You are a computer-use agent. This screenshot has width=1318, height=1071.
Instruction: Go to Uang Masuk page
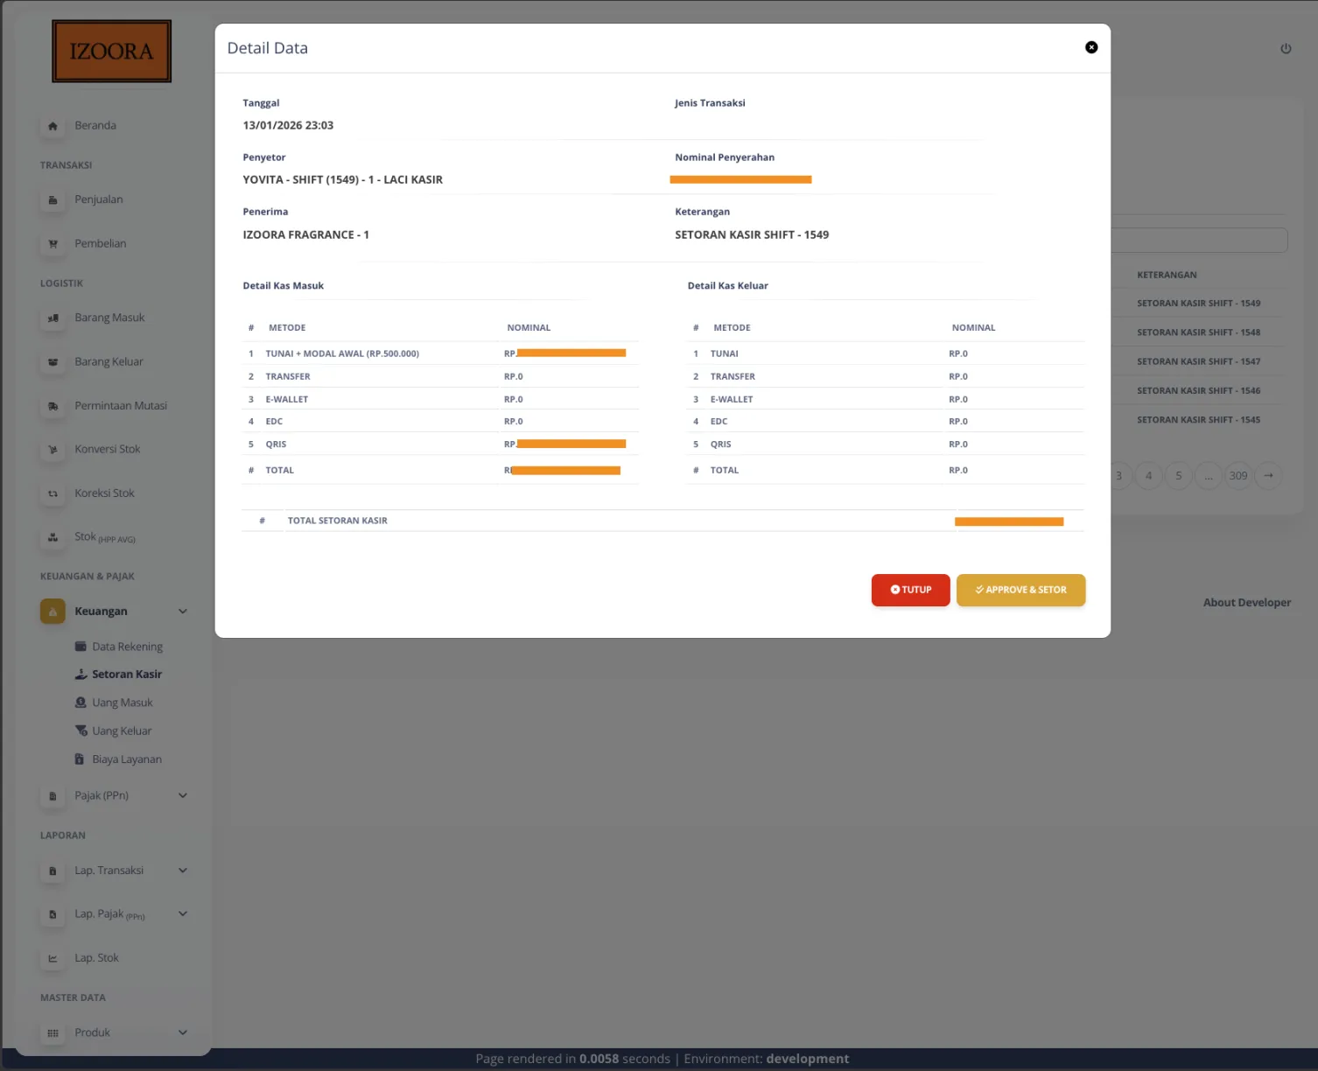click(122, 703)
